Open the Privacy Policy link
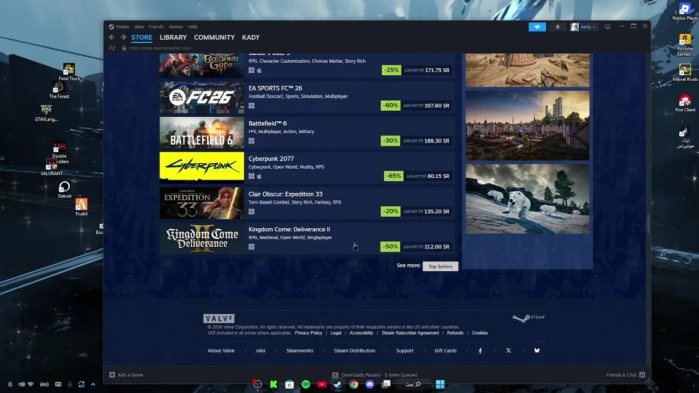The image size is (699, 393). (x=309, y=333)
